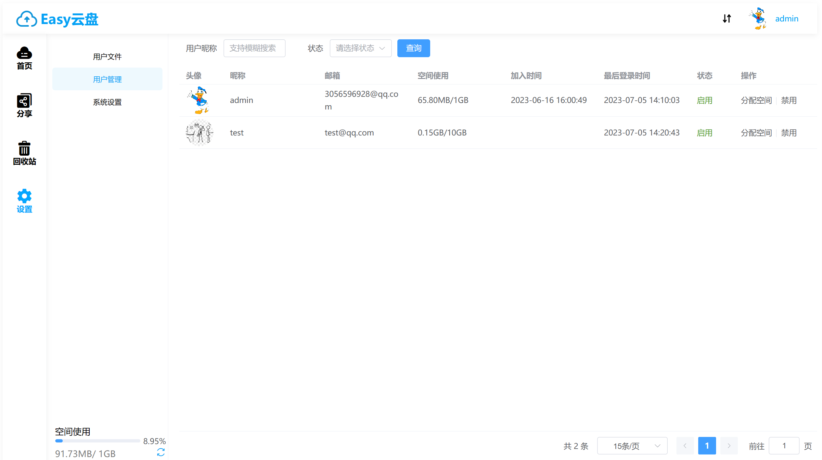Open the 15条/页 page size dropdown
Image resolution: width=822 pixels, height=460 pixels.
(632, 446)
